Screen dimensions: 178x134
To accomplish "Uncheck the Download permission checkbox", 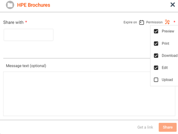I will point(156,56).
